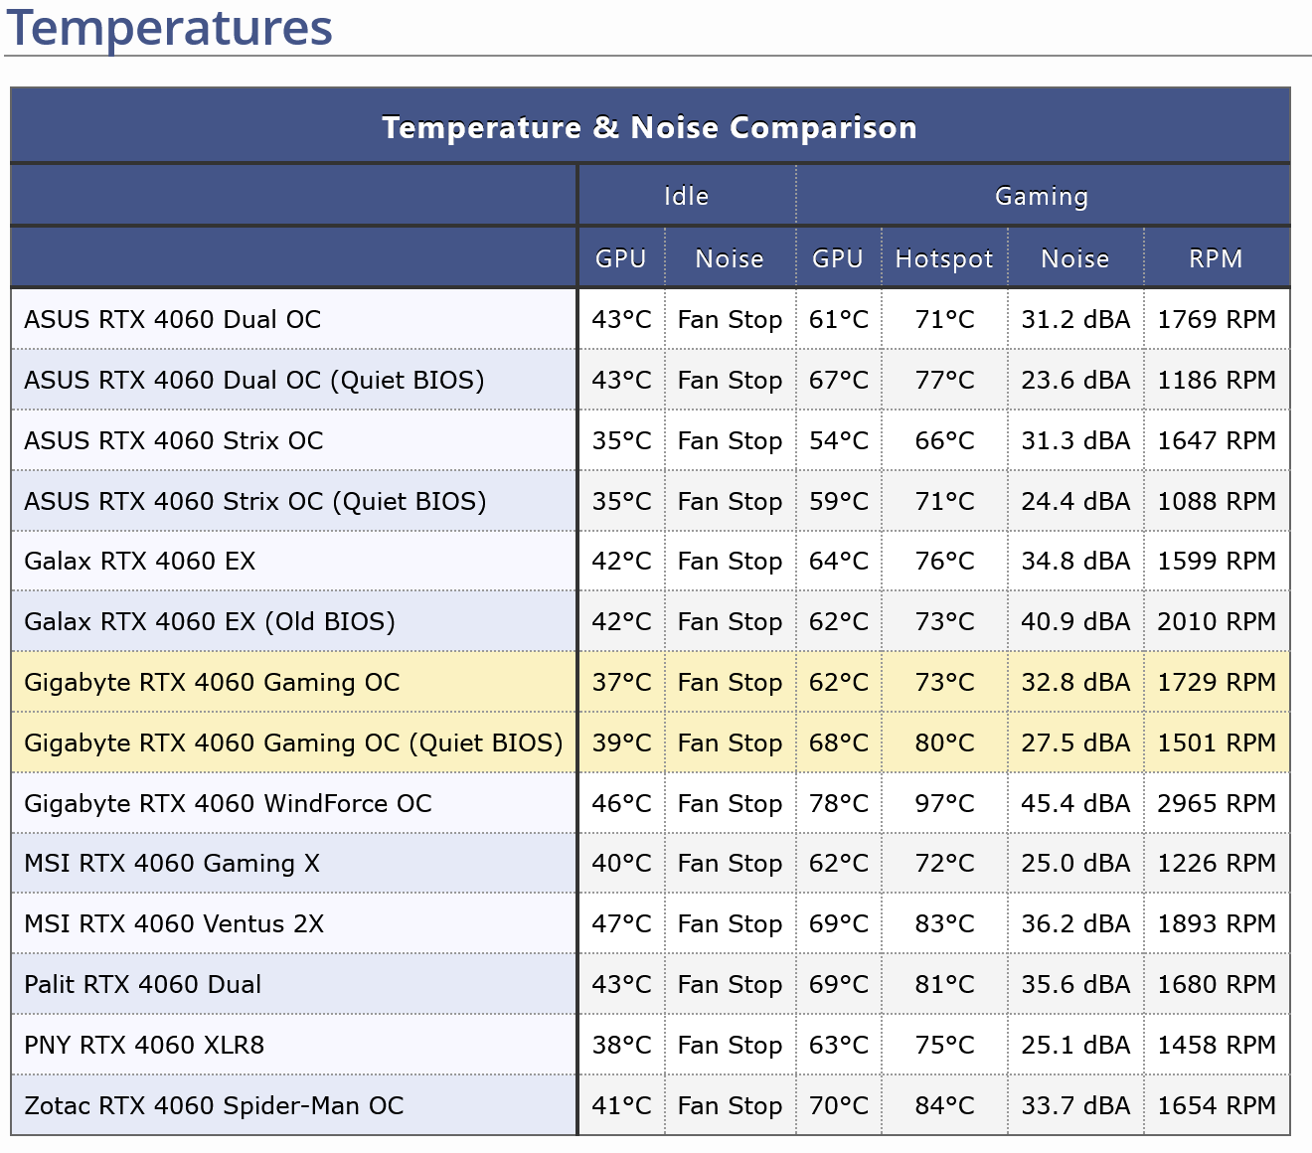Click the 80°C hotspot cell
Viewport: 1312px width, 1153px height.
pyautogui.click(x=944, y=742)
